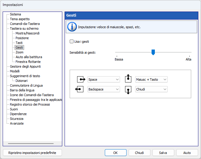Select Sicurezza in the tree
Viewport: 201px width, 159px height.
tap(17, 119)
